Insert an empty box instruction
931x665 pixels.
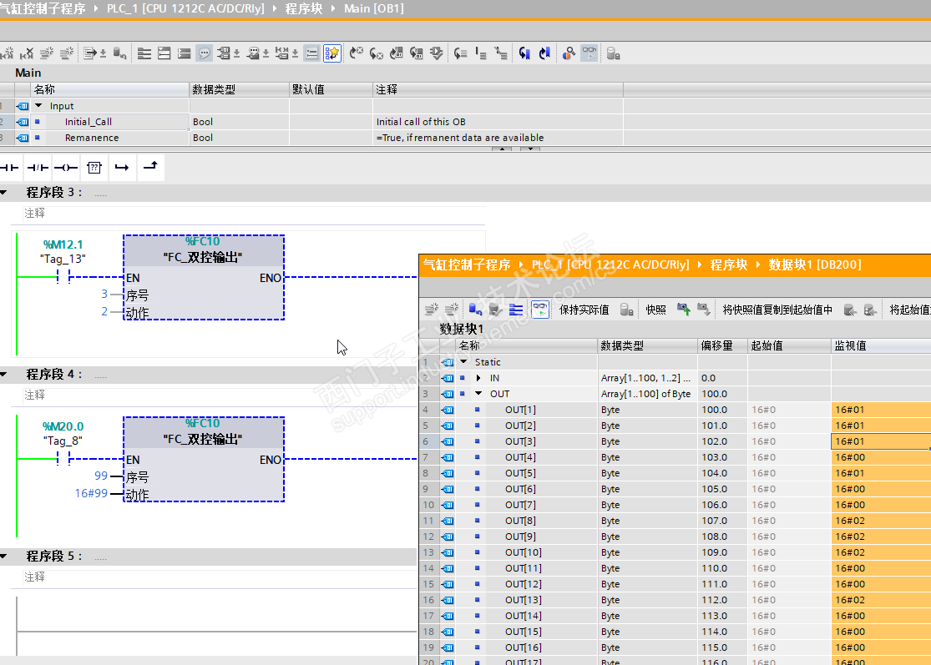pos(94,168)
